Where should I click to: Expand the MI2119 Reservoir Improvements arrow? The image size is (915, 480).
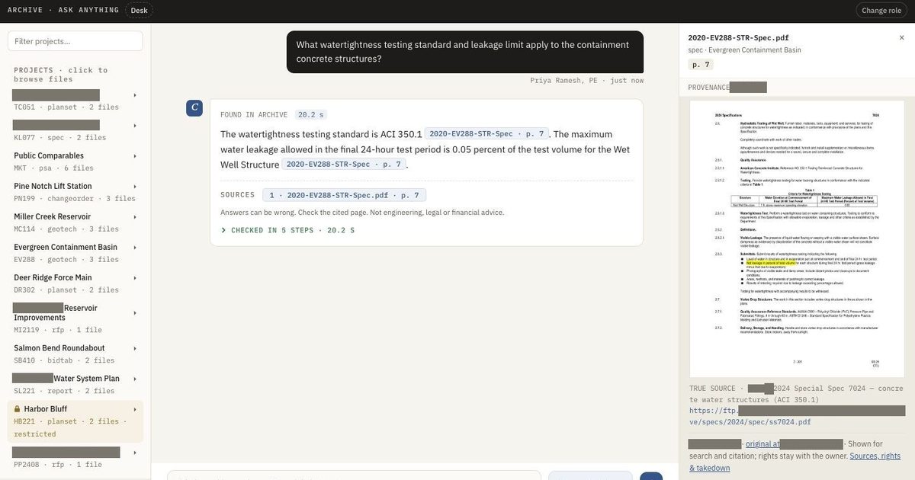tap(135, 313)
